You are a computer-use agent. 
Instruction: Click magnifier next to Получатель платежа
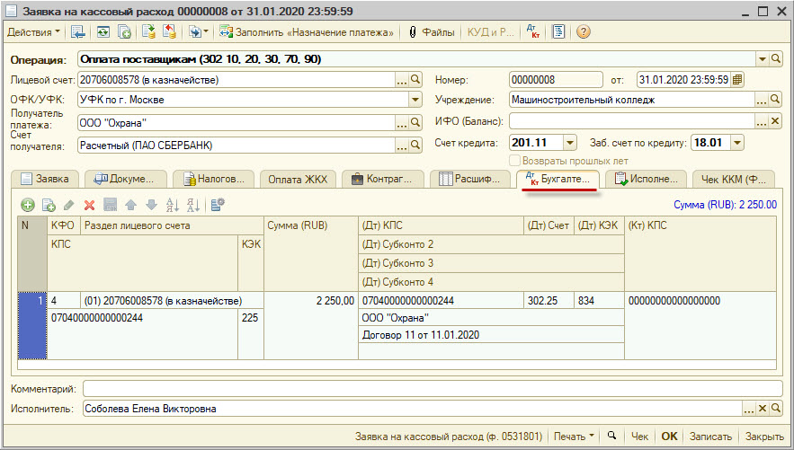[x=415, y=122]
